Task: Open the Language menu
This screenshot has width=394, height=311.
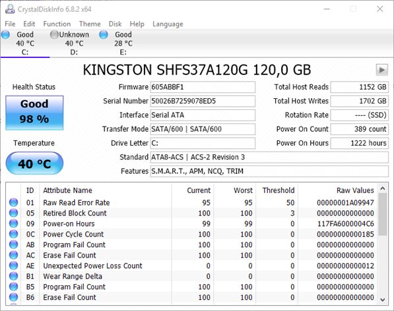Action: click(x=168, y=24)
